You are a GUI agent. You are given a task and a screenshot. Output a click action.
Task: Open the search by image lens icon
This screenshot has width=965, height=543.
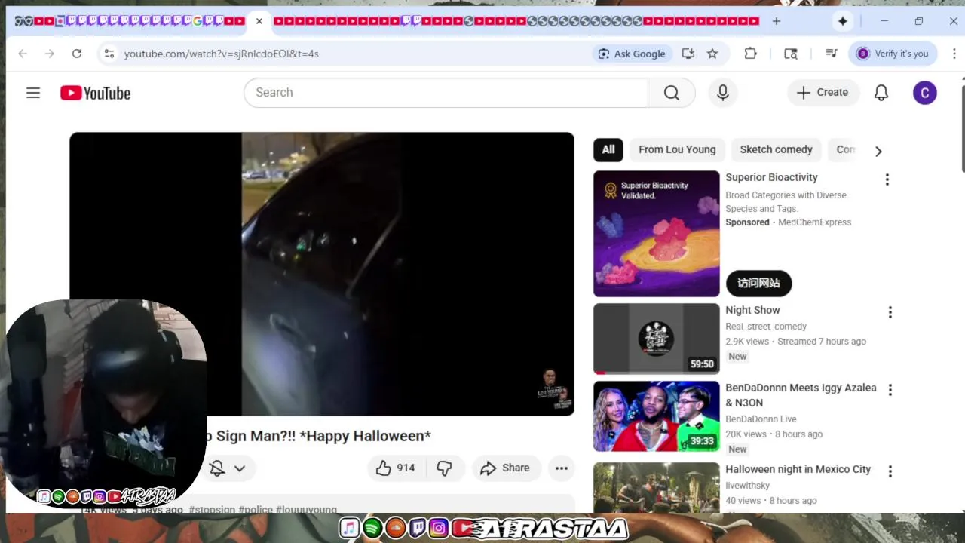[x=790, y=54]
